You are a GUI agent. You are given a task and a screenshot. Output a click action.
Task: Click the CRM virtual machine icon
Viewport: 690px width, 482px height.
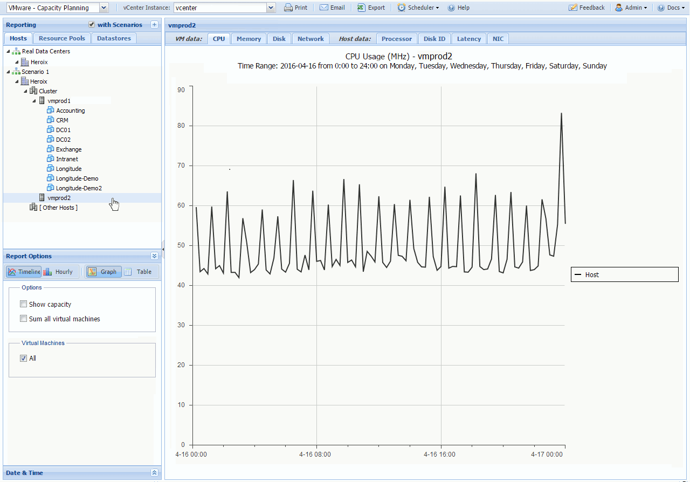[x=51, y=120]
